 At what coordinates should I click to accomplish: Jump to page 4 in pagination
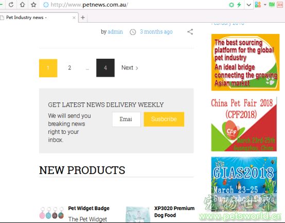click(x=105, y=68)
